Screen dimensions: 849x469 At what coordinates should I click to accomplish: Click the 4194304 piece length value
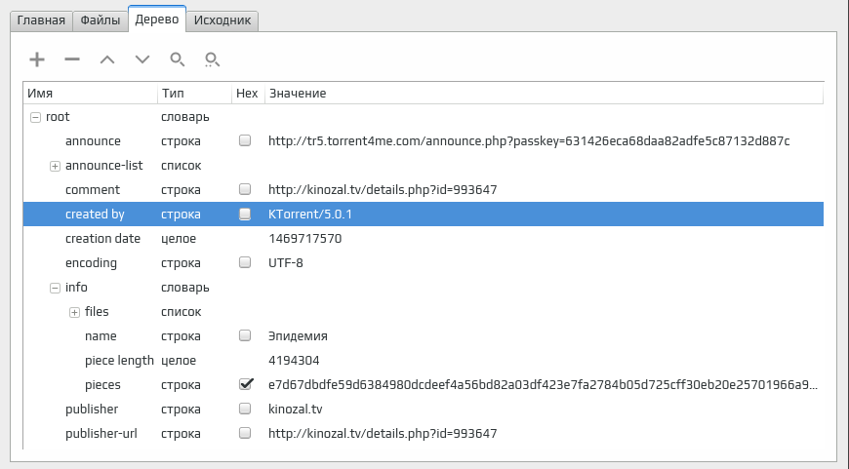point(294,360)
